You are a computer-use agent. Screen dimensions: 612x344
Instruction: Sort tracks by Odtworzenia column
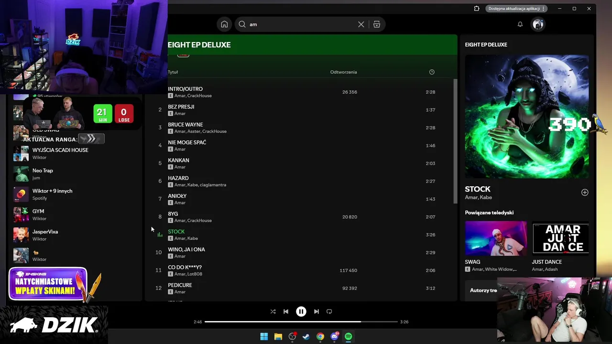click(x=343, y=72)
